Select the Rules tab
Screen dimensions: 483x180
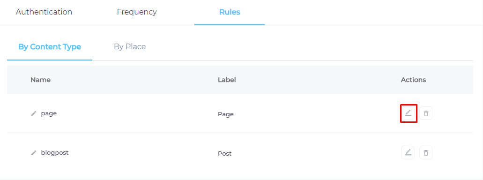pos(230,12)
